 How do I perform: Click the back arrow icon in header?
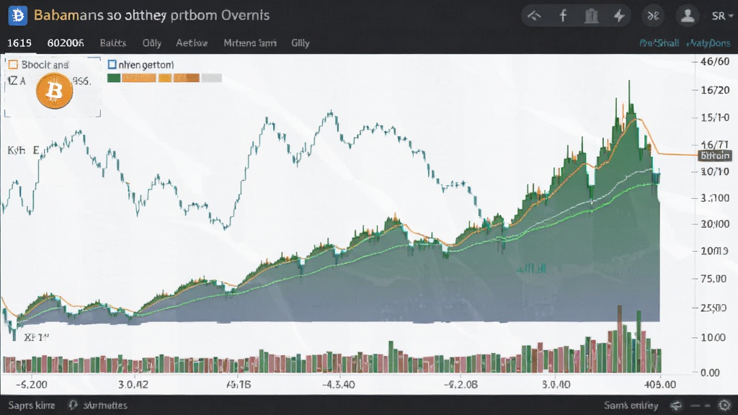pyautogui.click(x=534, y=16)
